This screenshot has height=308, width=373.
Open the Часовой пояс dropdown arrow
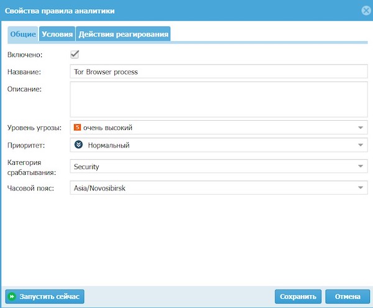(361, 188)
